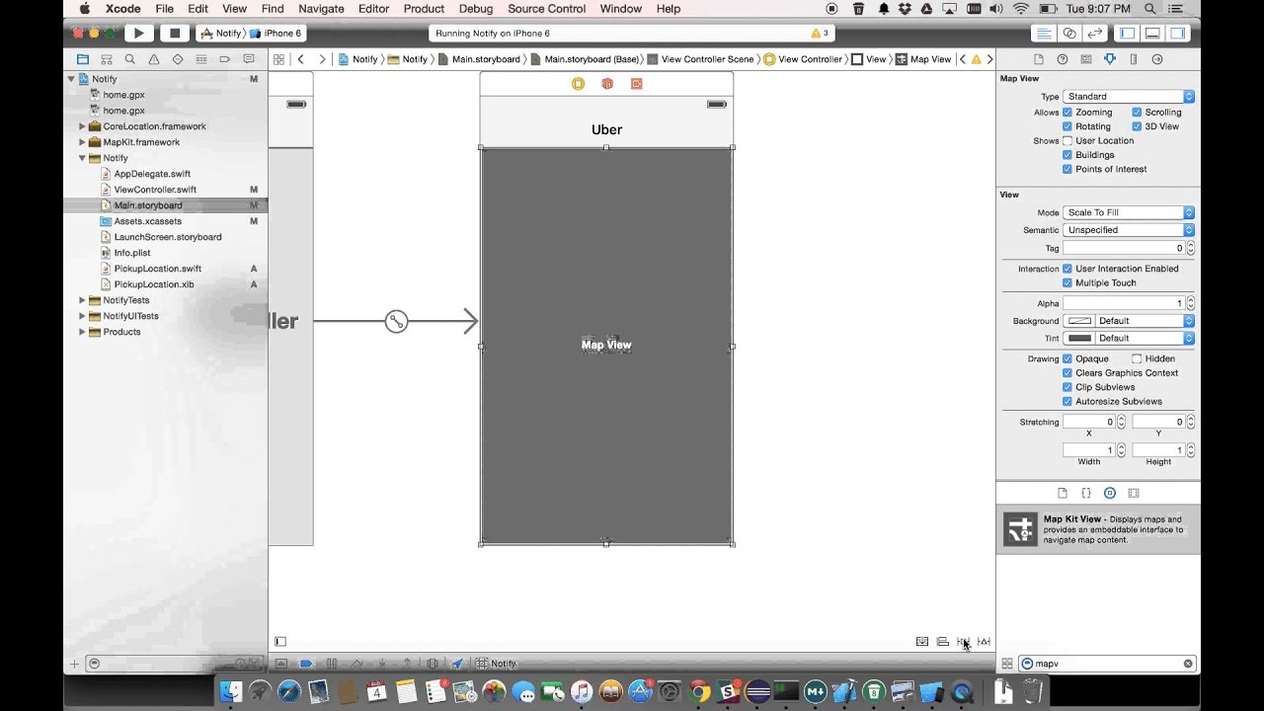This screenshot has height=711, width=1264.
Task: Toggle Scrolling checkbox
Action: pyautogui.click(x=1137, y=113)
